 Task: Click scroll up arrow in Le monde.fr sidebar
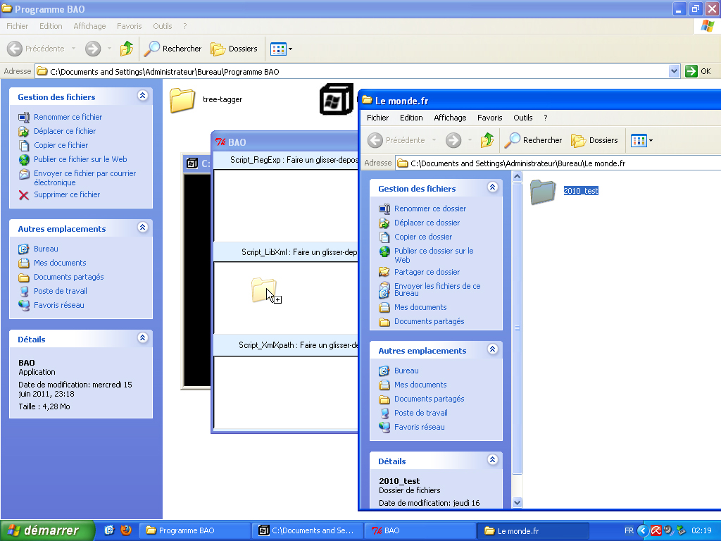(517, 177)
